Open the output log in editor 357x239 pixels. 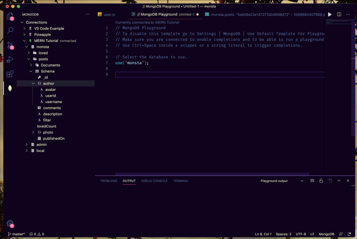click(x=330, y=181)
